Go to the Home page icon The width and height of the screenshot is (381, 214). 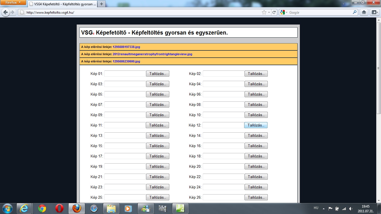[x=364, y=12]
